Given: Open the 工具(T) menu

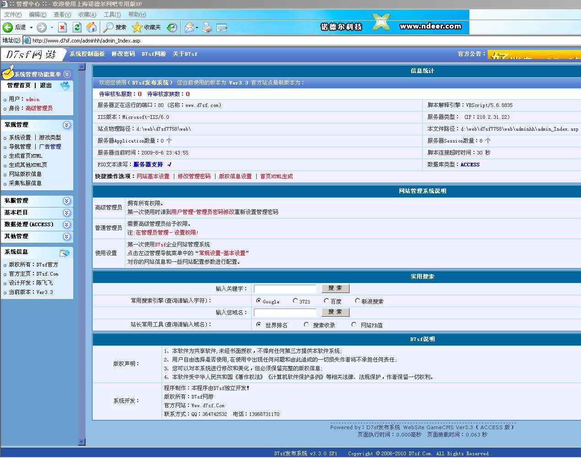Looking at the screenshot, I should [x=112, y=15].
